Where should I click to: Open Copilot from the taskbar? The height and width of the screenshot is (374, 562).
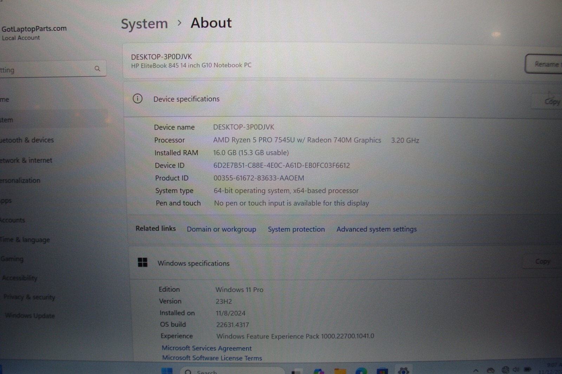pyautogui.click(x=319, y=372)
